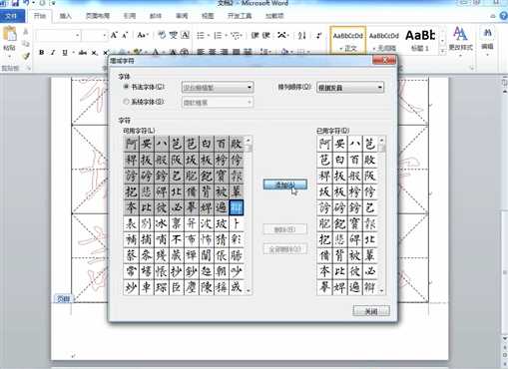Click the Copy icon in clipboard group
The width and height of the screenshot is (508, 369).
click(26, 44)
